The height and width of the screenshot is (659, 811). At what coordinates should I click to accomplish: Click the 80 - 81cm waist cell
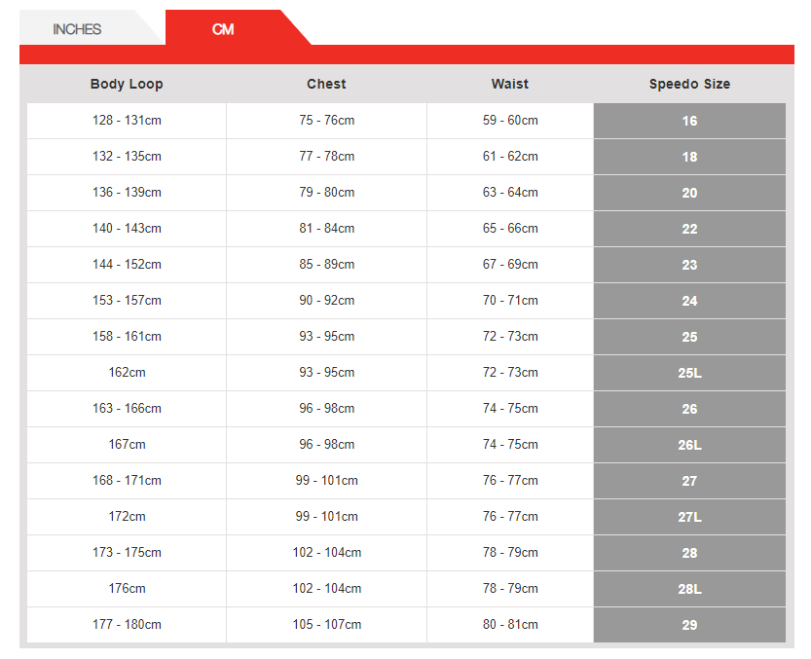(x=510, y=625)
